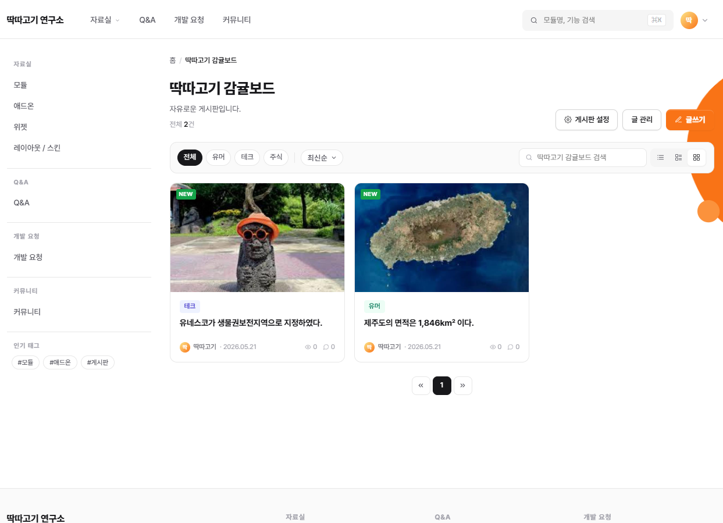Screen dimensions: 723x523
Task: Click the user avatar in the header
Action: (689, 20)
